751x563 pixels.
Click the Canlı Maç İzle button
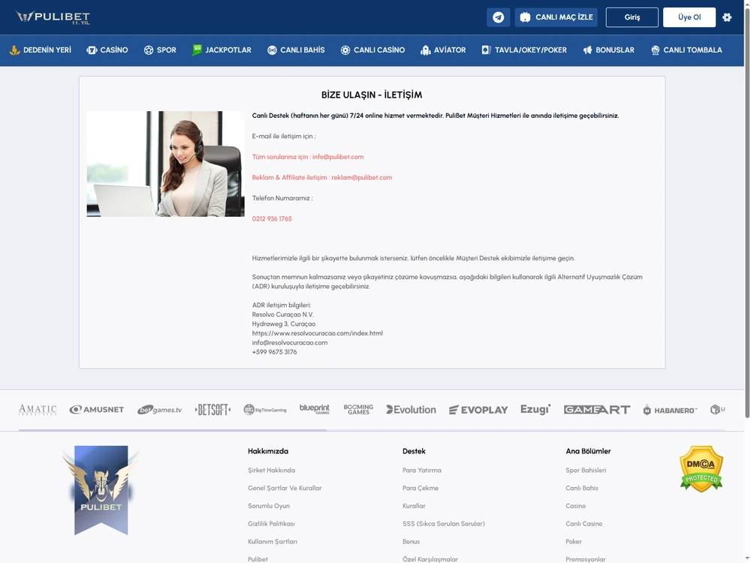(556, 17)
